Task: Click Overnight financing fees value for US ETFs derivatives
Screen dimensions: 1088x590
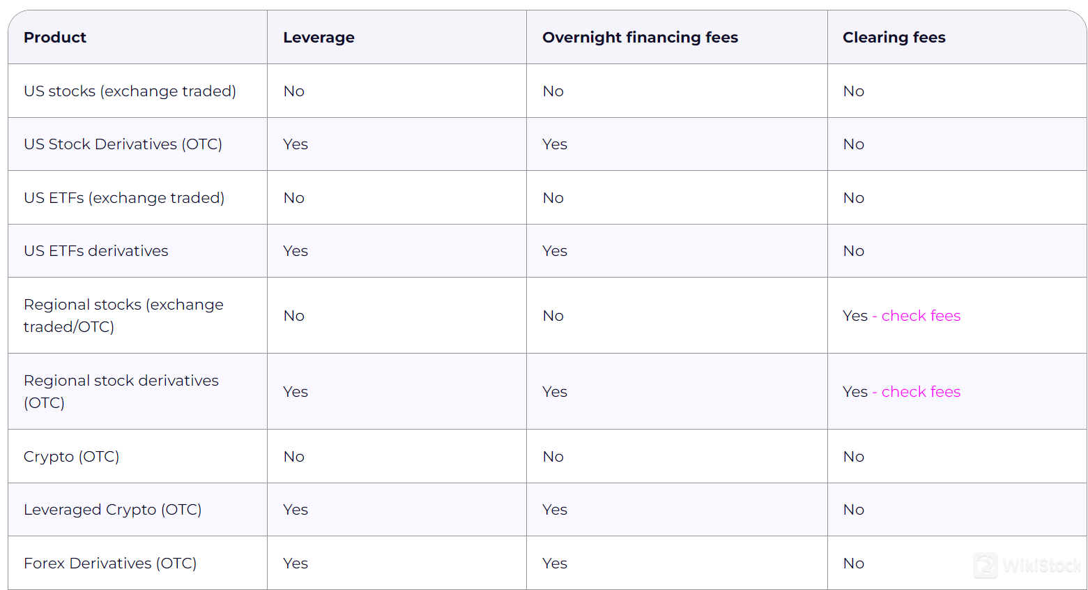Action: (555, 251)
